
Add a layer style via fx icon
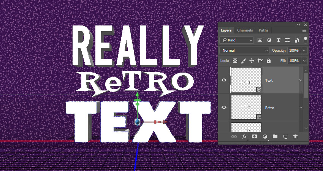coord(245,137)
